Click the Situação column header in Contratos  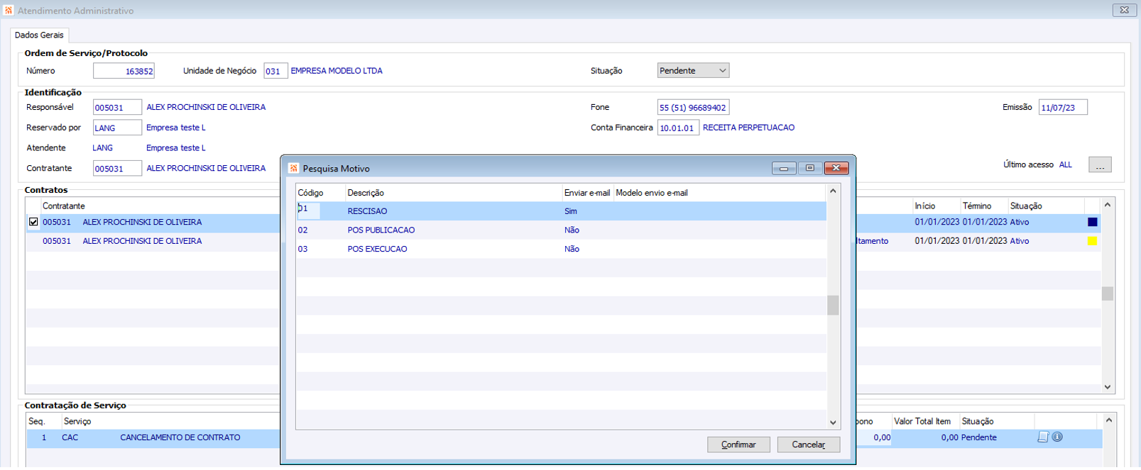click(1026, 206)
